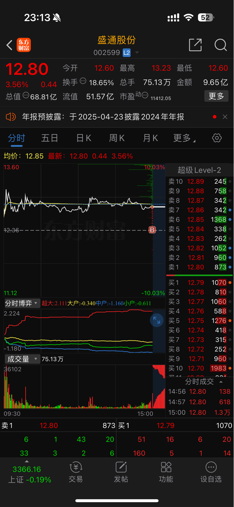Open the 上证 3366.16 index quote
The height and width of the screenshot is (507, 234).
tap(29, 474)
